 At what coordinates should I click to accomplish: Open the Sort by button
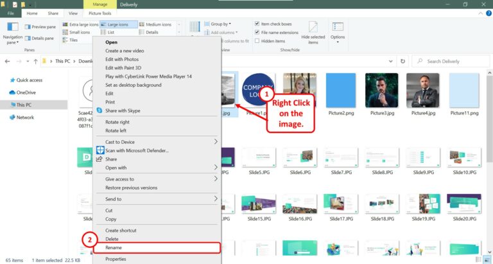tap(195, 27)
